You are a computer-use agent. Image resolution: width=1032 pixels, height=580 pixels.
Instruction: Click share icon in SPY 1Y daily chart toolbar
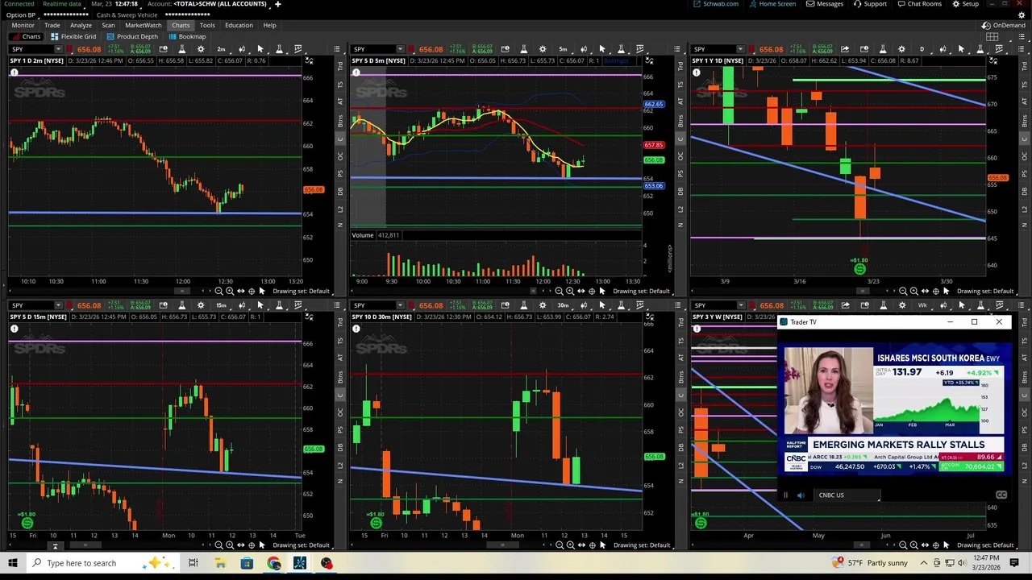[845, 49]
